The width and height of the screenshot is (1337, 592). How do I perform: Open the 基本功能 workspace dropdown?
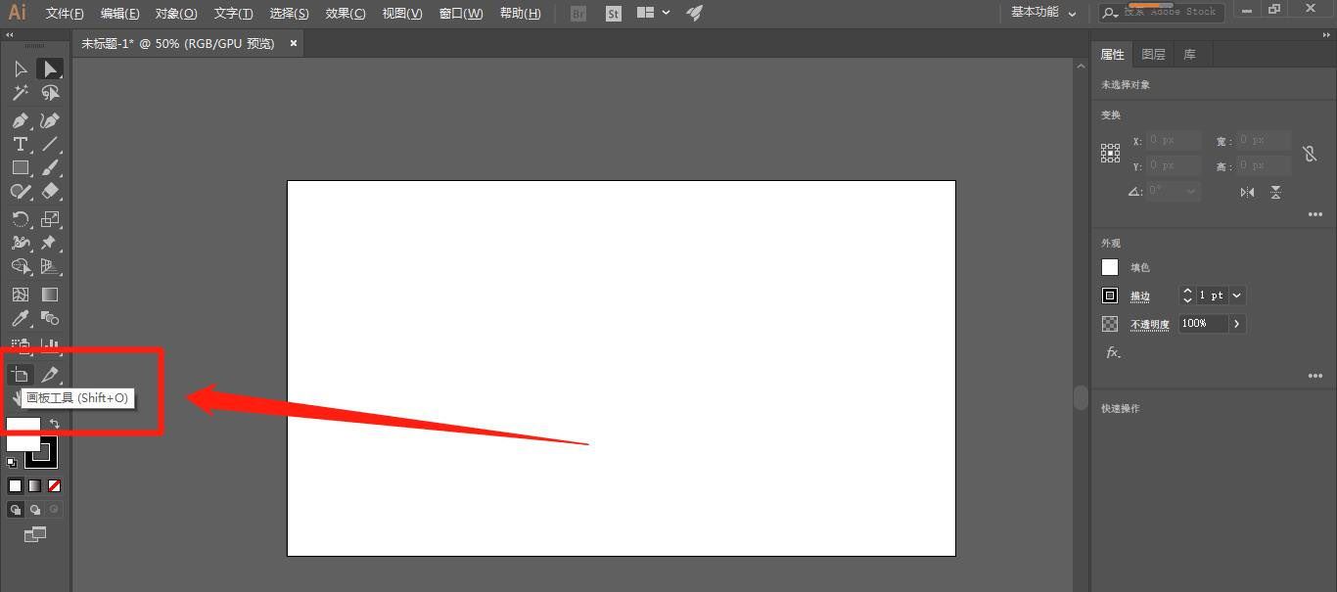point(1043,13)
